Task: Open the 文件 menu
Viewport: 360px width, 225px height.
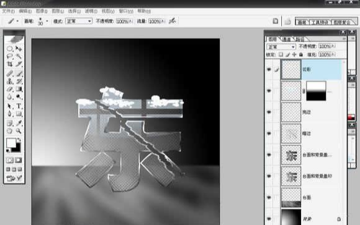Action: click(x=8, y=11)
